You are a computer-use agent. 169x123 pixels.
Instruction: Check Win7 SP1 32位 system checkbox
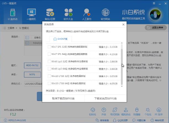click(49, 47)
